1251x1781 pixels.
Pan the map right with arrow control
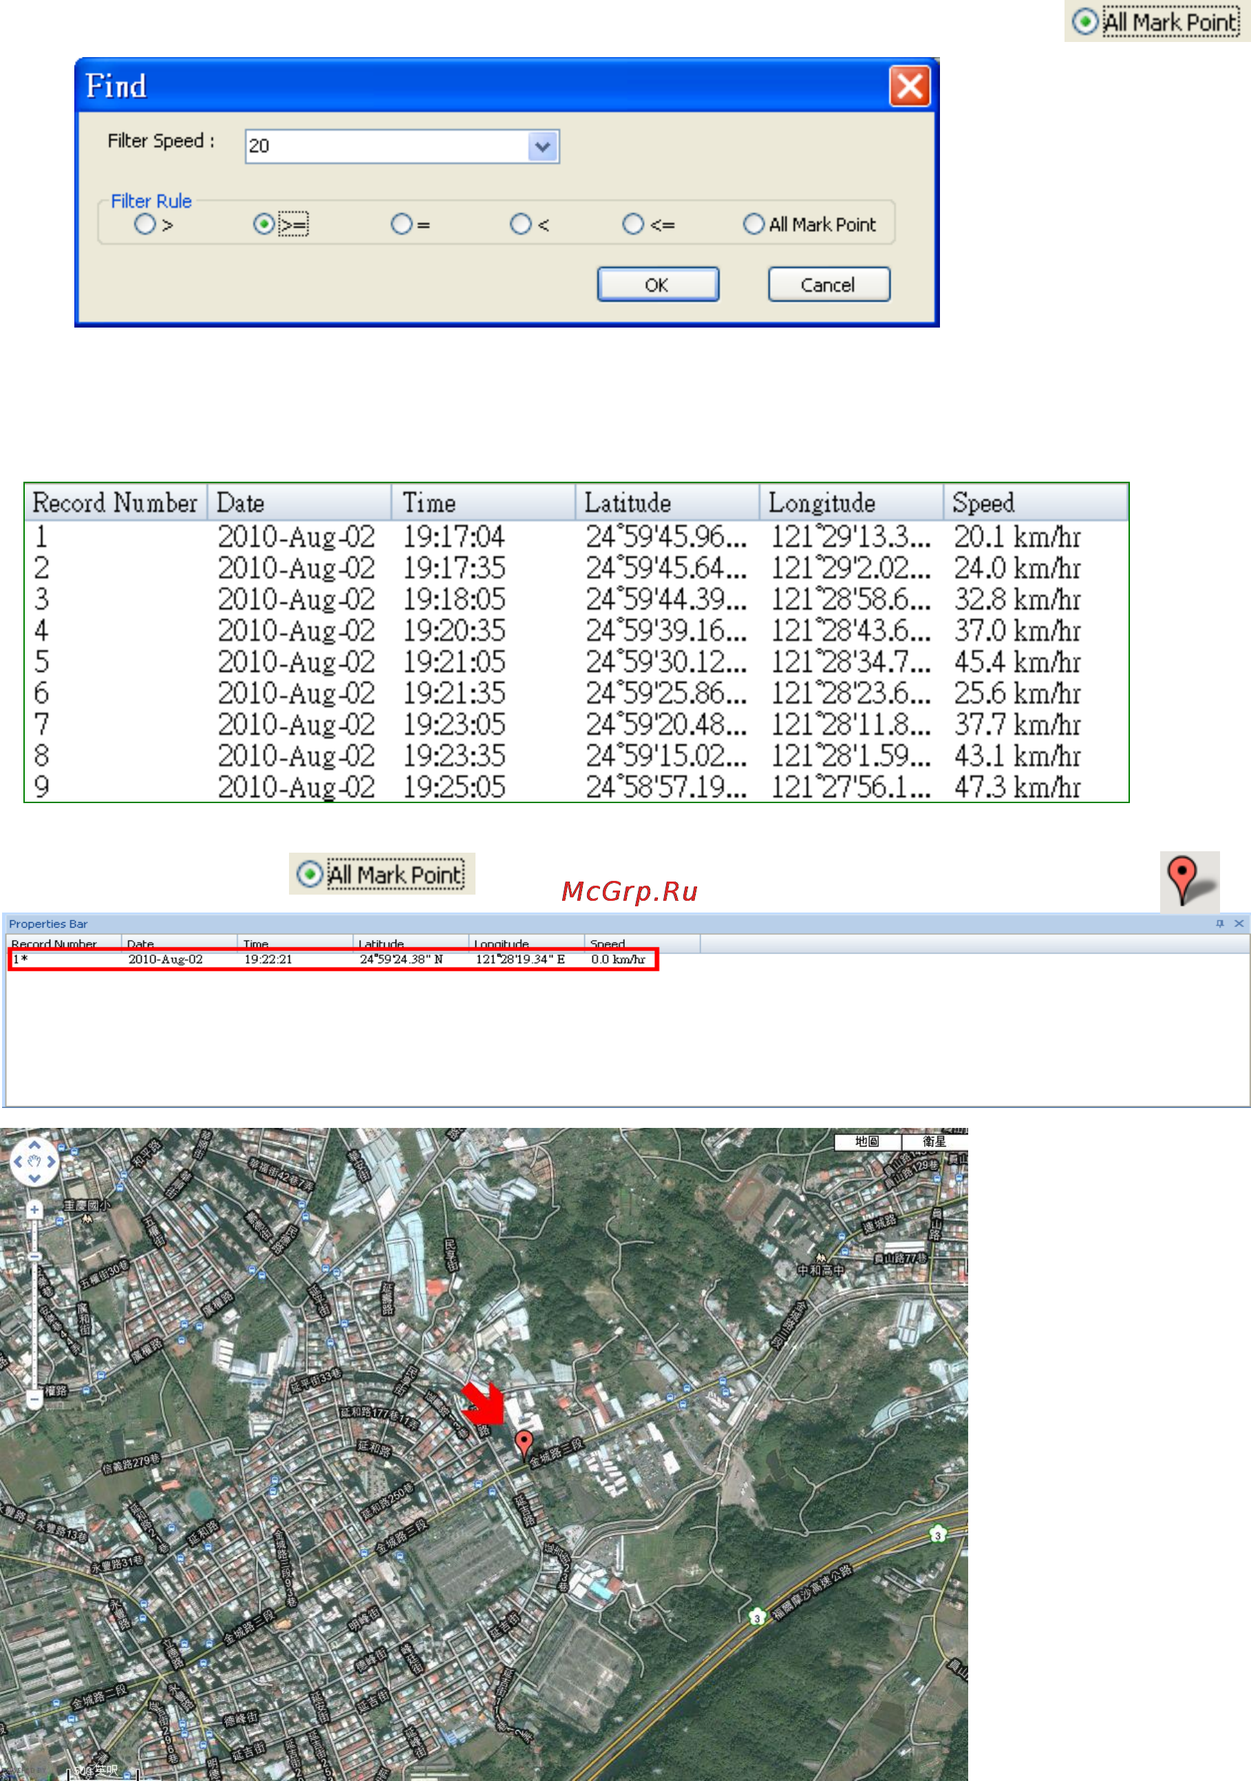(51, 1161)
